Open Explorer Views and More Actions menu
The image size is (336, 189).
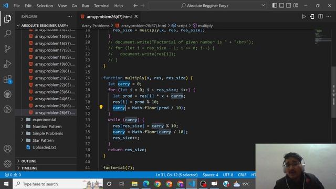point(70,16)
